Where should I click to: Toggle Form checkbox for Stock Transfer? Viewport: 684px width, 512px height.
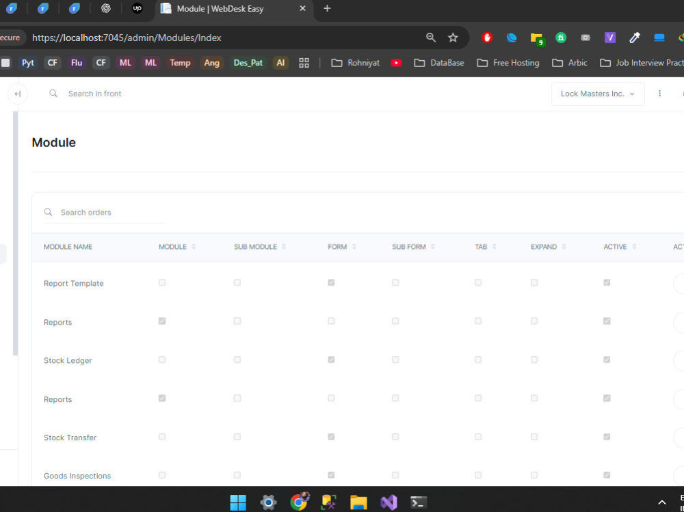pyautogui.click(x=331, y=437)
